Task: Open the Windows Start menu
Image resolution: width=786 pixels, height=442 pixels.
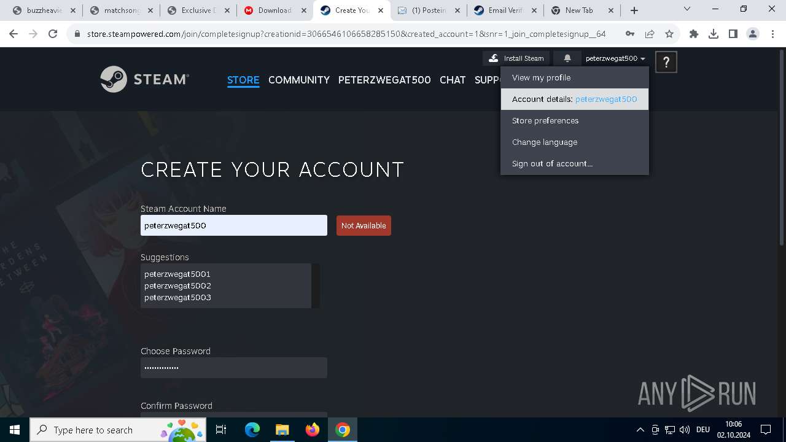Action: pyautogui.click(x=15, y=430)
